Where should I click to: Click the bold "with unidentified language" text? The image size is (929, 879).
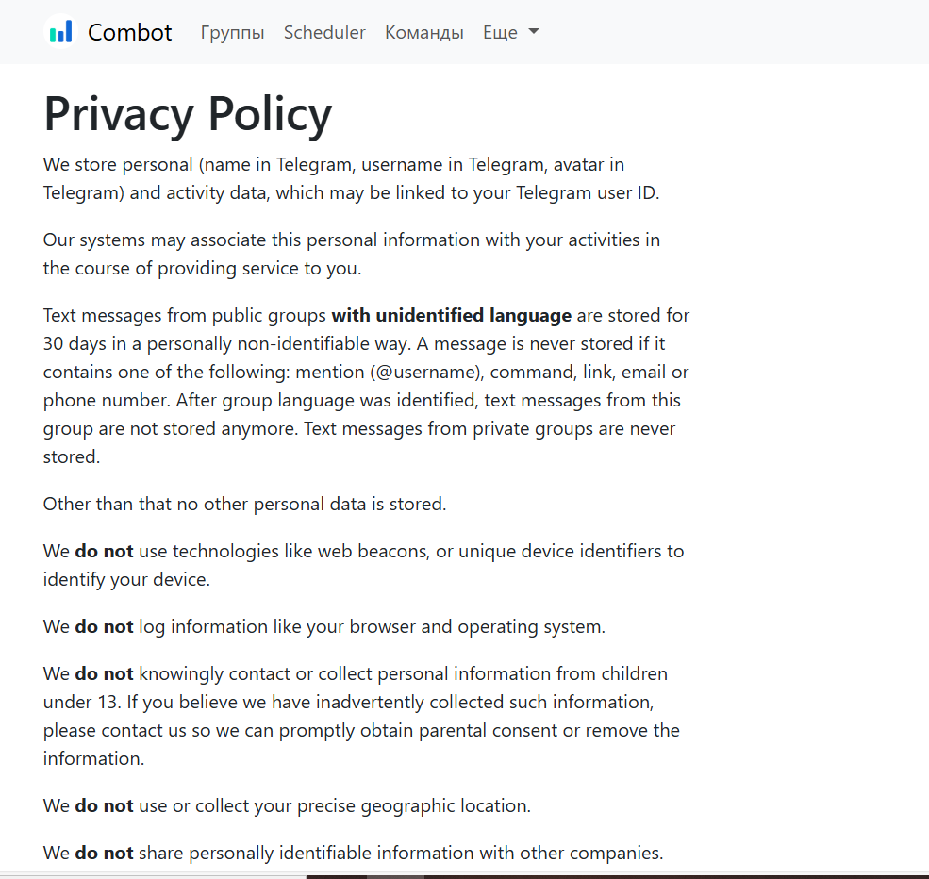(451, 315)
